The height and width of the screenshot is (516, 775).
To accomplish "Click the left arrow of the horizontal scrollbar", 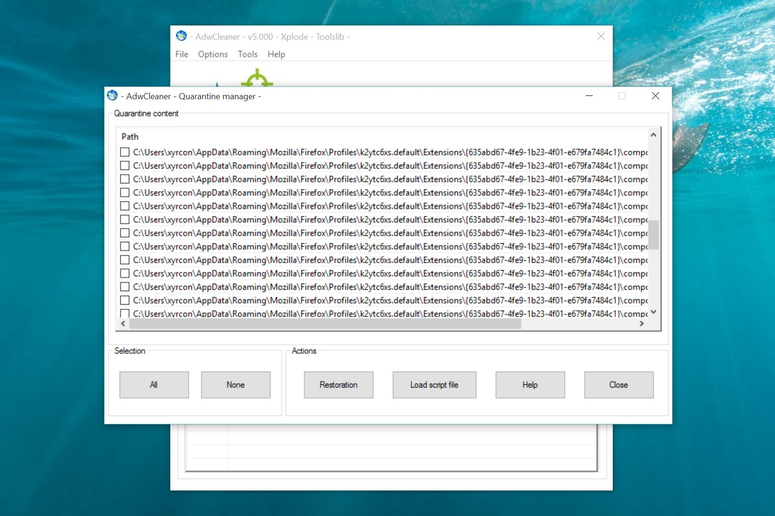I will (123, 324).
